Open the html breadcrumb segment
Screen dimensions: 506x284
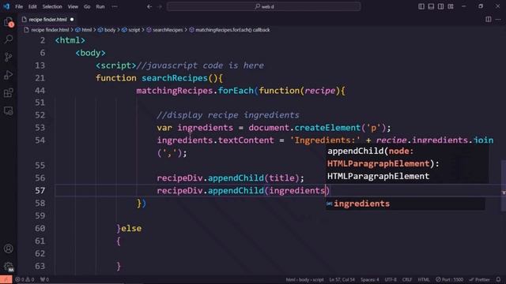point(84,30)
